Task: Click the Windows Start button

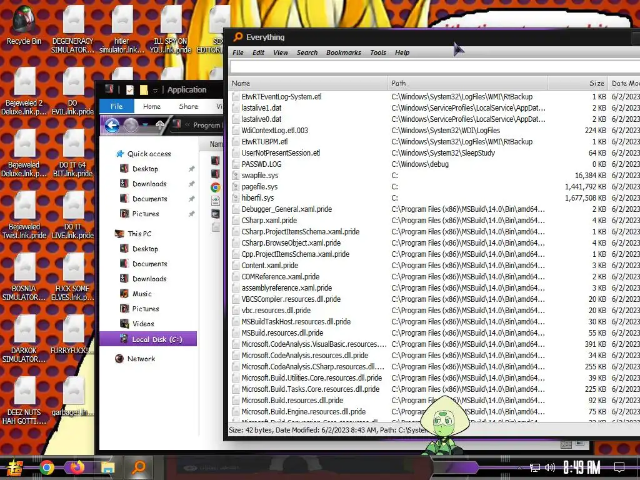Action: (15, 467)
